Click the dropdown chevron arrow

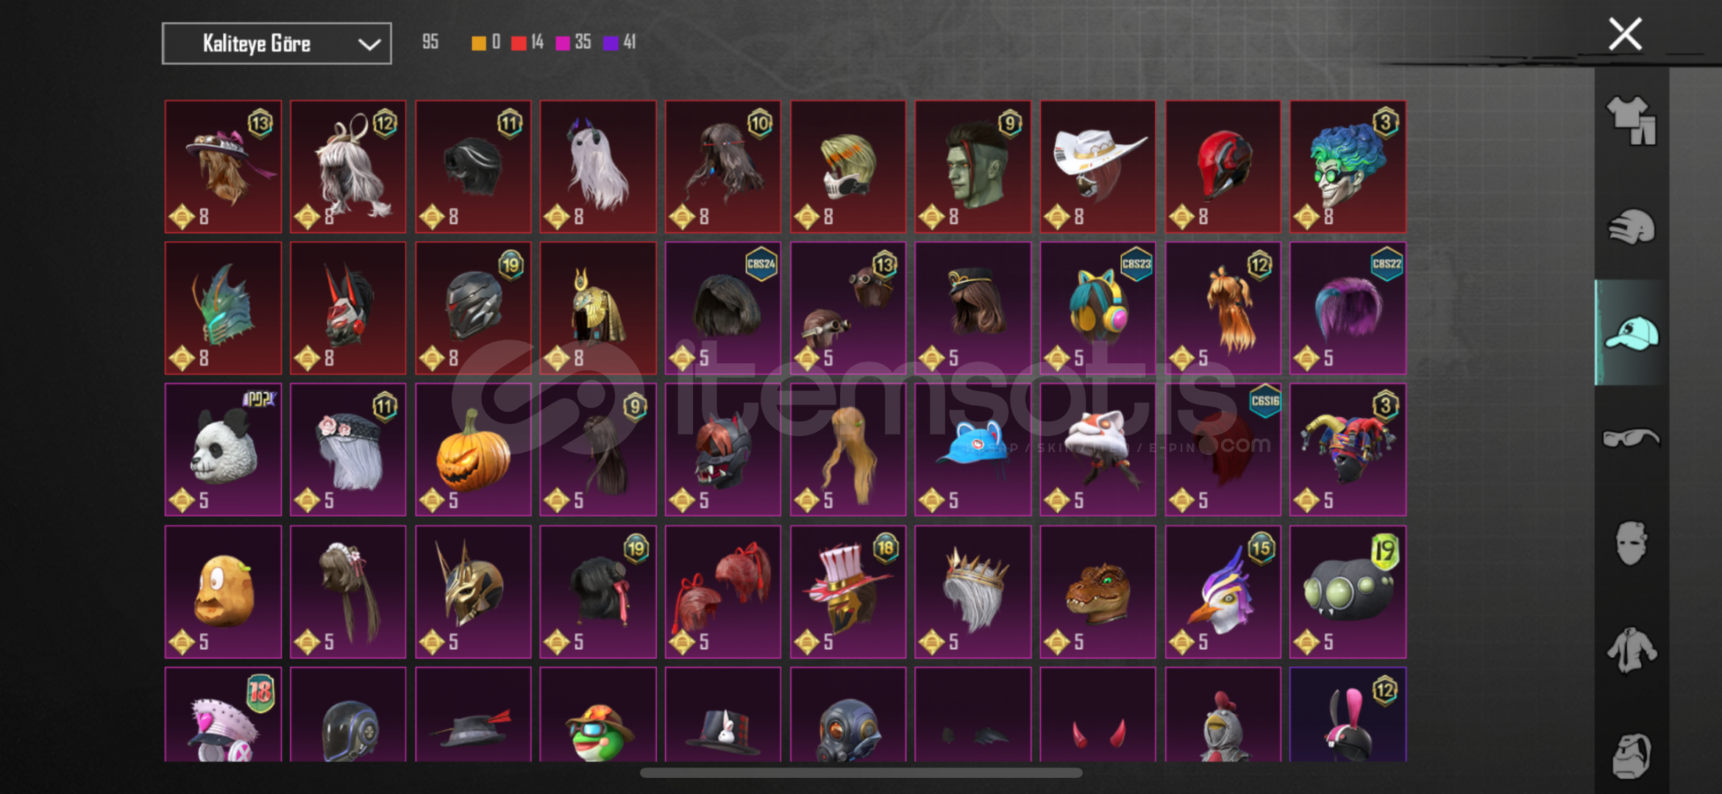(369, 45)
